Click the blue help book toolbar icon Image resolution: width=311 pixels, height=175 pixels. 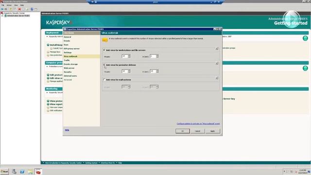[32, 9]
